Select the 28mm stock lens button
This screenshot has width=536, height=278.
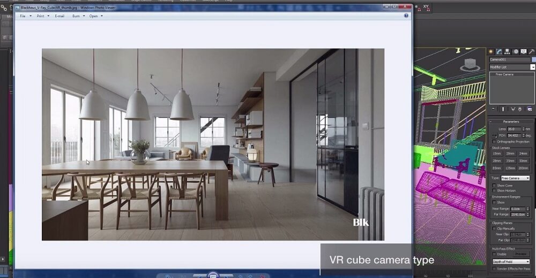(x=497, y=161)
